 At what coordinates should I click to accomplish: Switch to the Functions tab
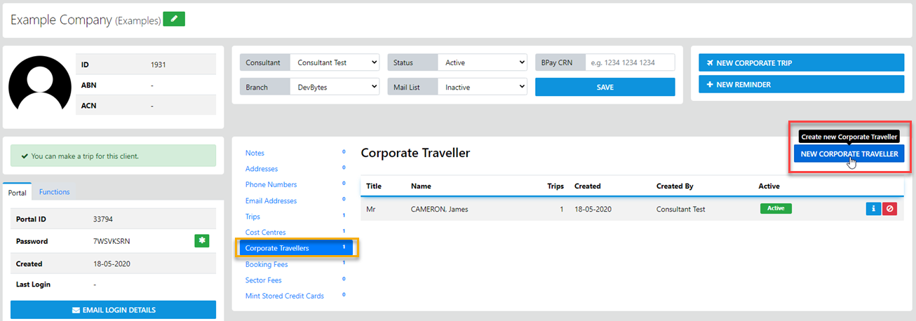click(54, 192)
